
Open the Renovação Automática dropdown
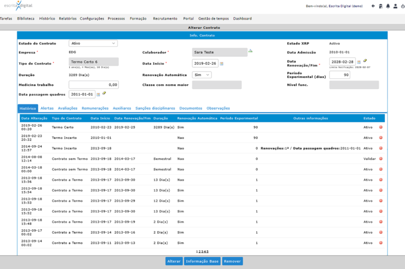(x=202, y=75)
